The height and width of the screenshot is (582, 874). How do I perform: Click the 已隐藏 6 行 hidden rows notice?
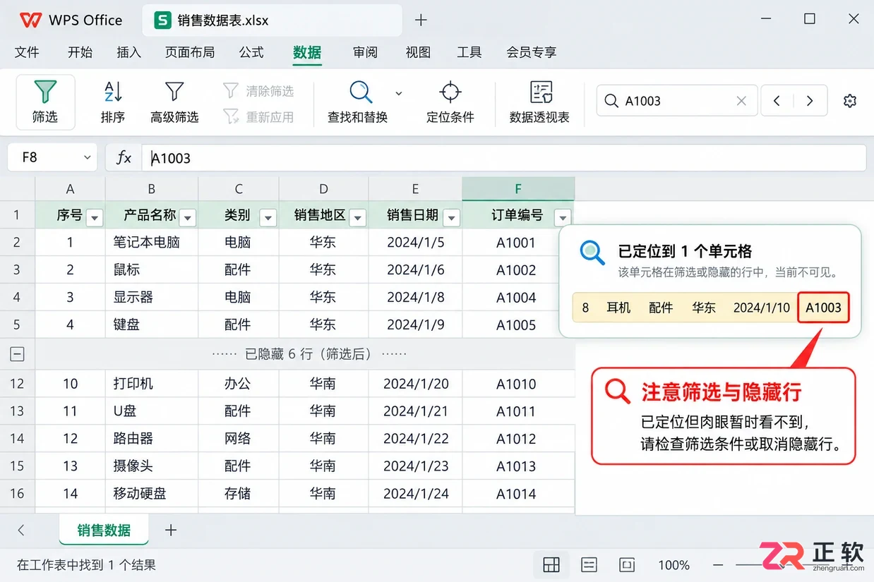click(309, 354)
